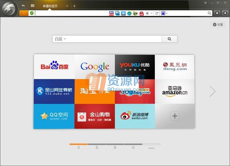Image resolution: width=230 pixels, height=166 pixels.
Task: Close the 新建标签页 tab
Action: pos(67,6)
